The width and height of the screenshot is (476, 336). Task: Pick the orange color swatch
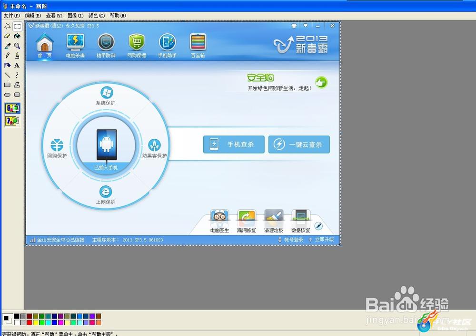pyautogui.click(x=99, y=322)
